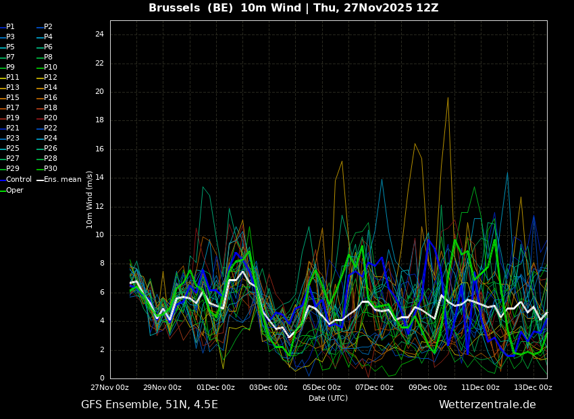Click the 09Dec 00z date tick label
Viewport: 574px width, 419px height.
click(x=427, y=387)
